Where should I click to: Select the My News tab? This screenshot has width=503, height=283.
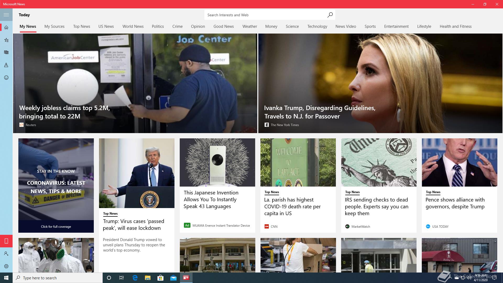click(28, 26)
